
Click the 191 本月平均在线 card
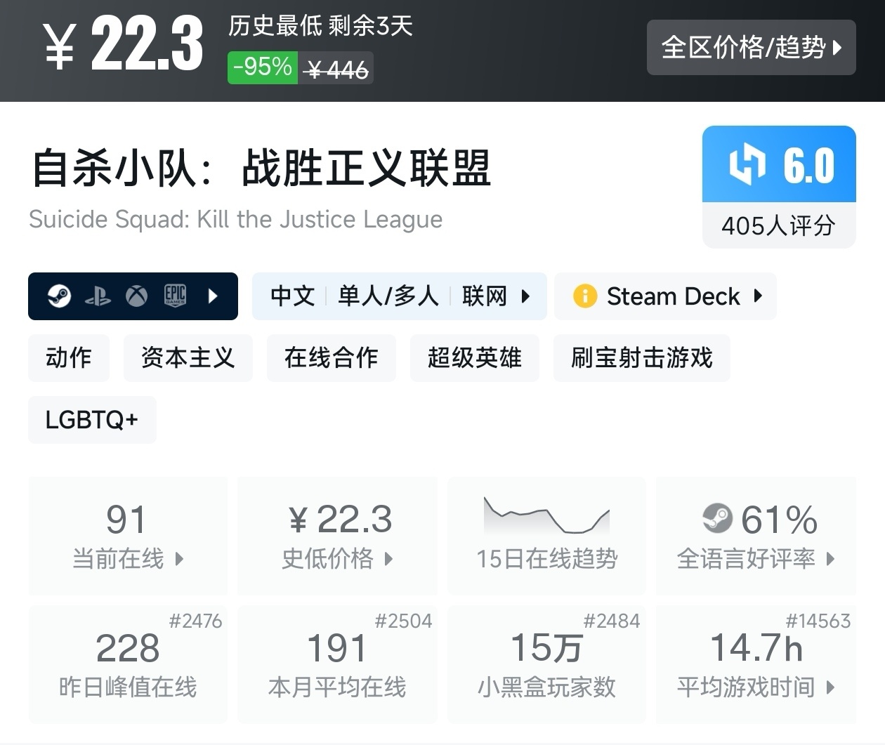(x=337, y=664)
